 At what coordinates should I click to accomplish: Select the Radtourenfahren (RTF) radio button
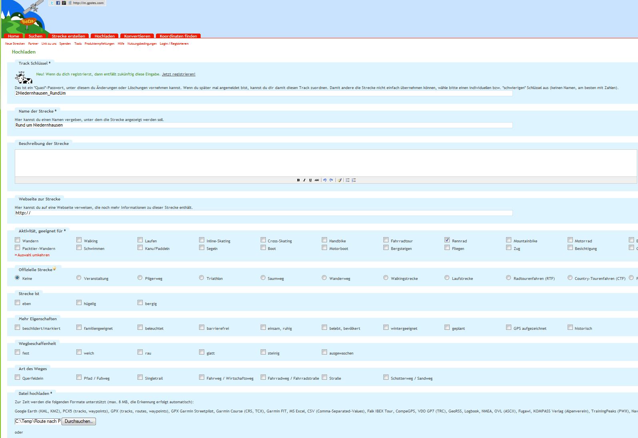[508, 277]
